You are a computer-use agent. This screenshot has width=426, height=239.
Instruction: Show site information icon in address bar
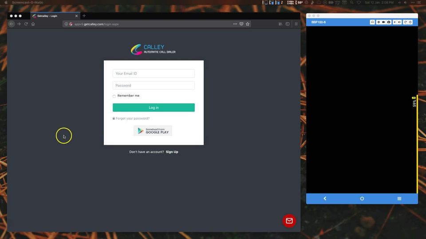[x=66, y=24]
